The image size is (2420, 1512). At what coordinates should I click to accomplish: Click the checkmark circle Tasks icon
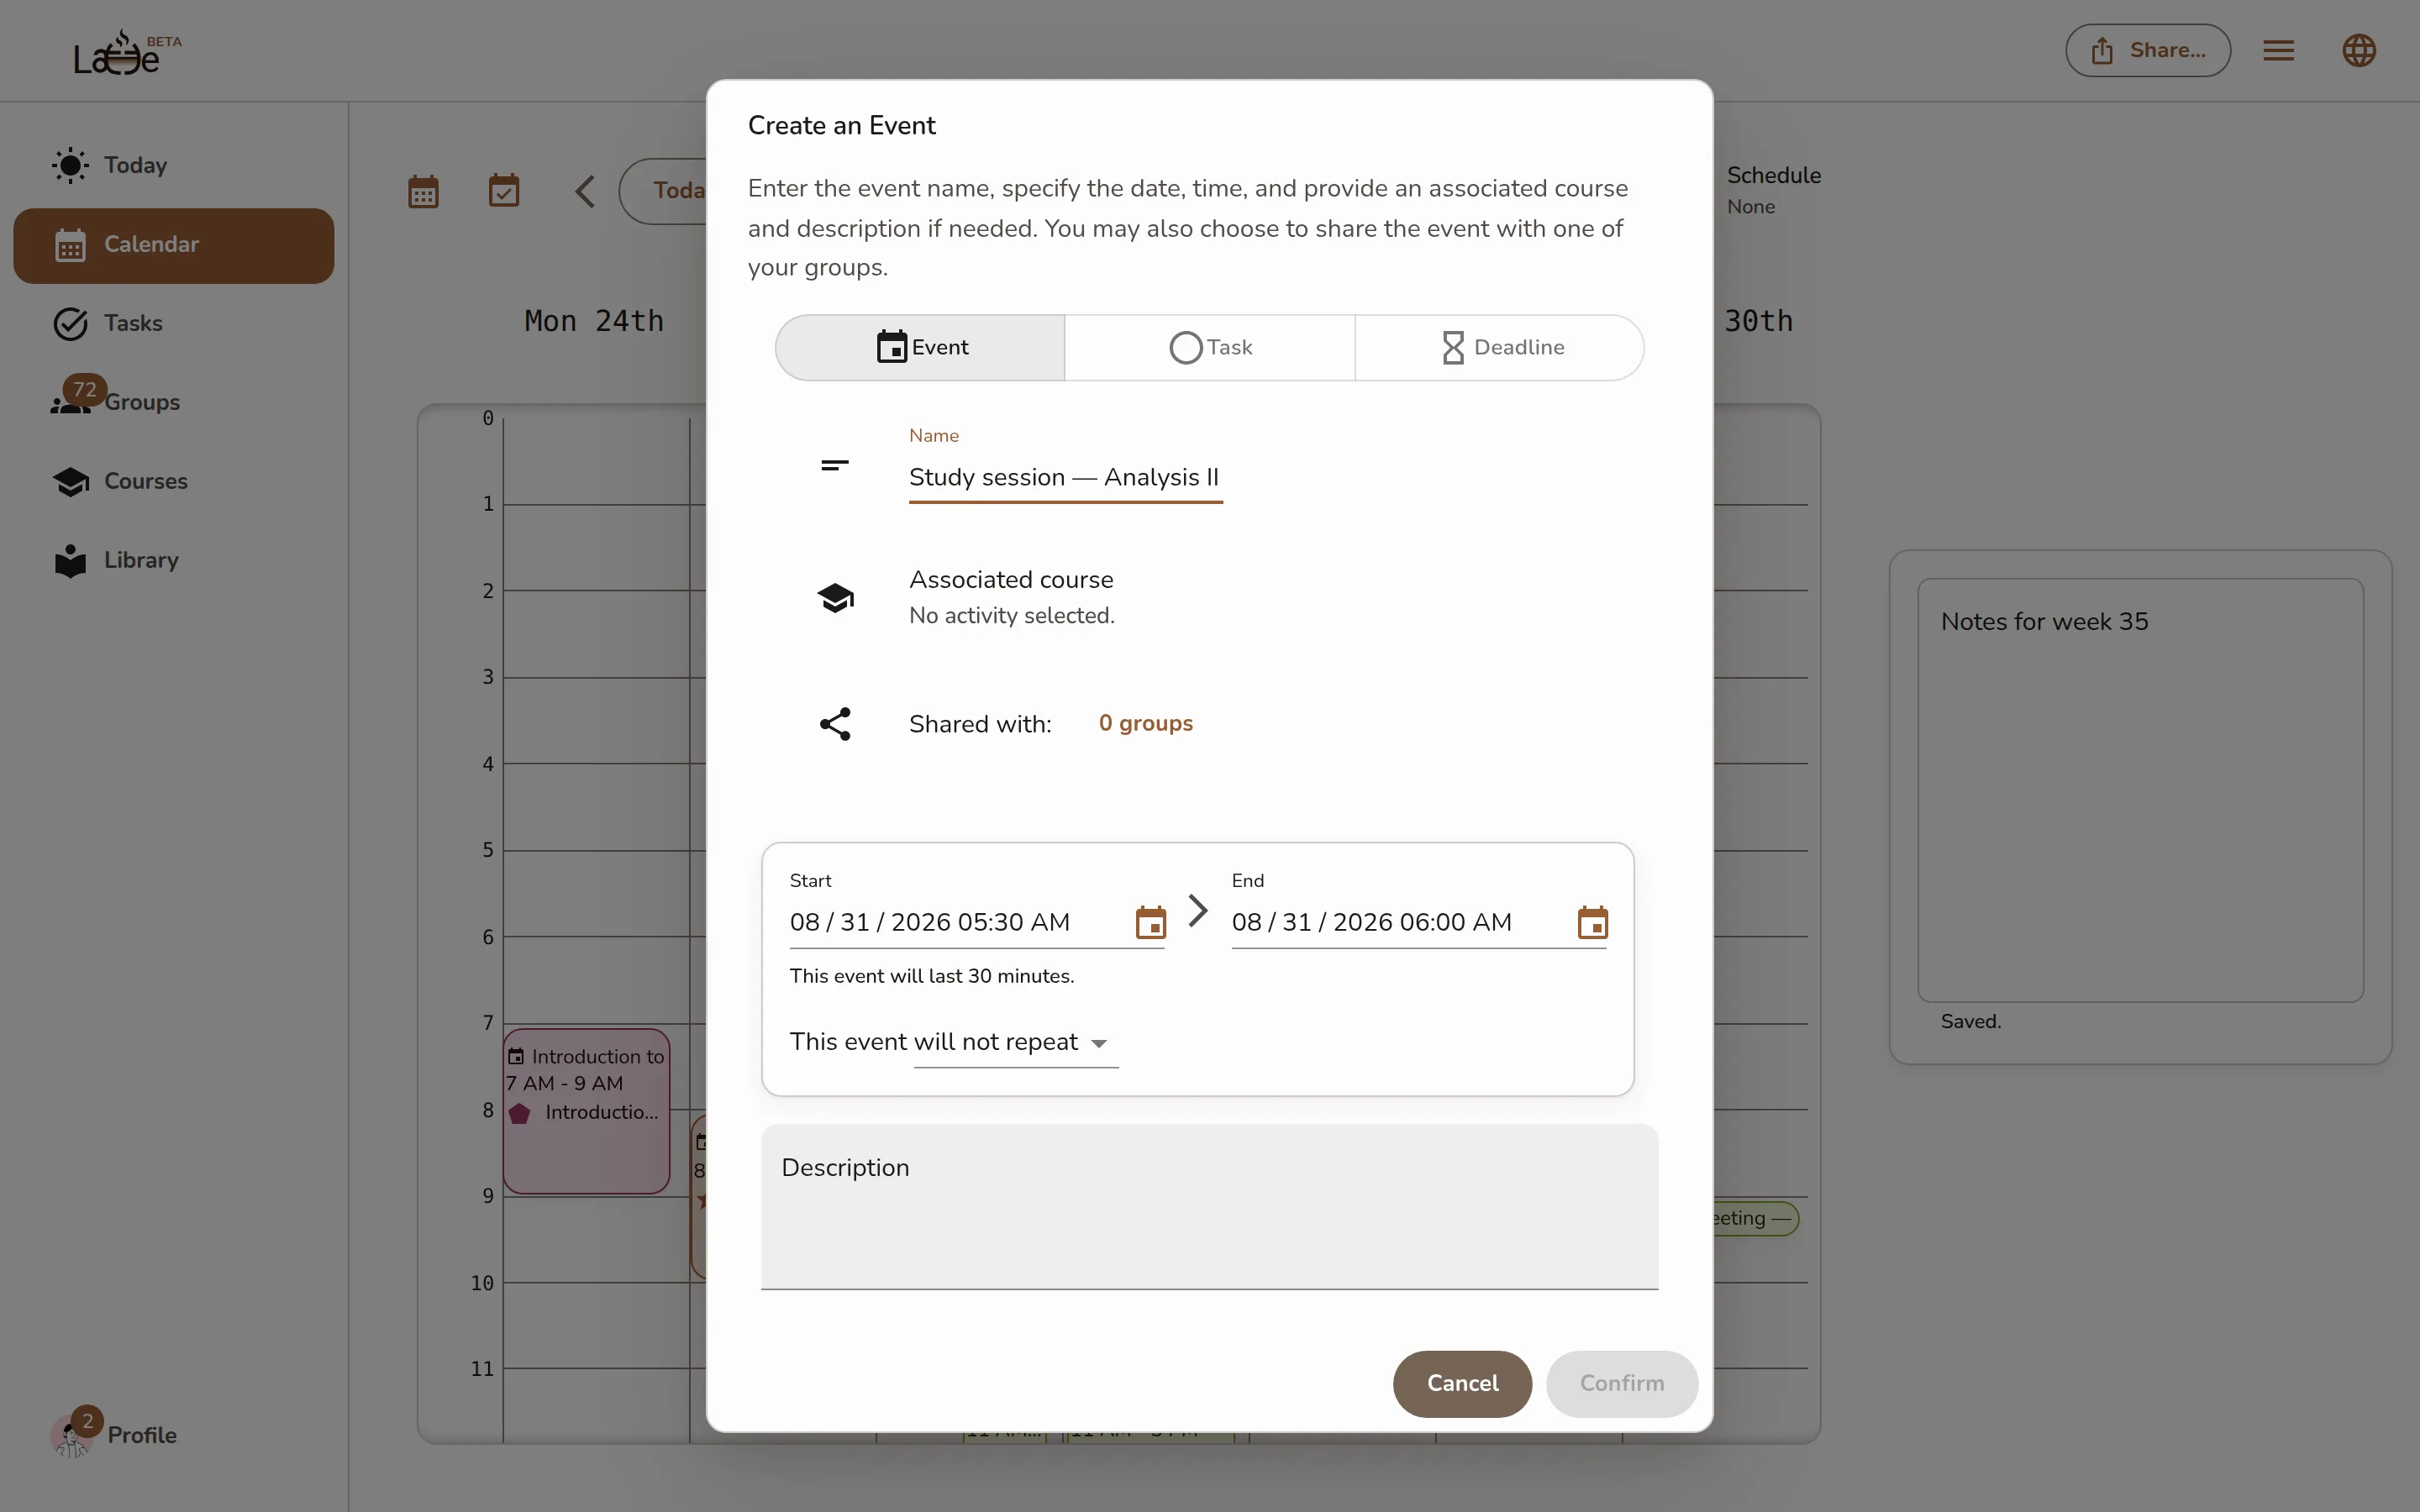pyautogui.click(x=70, y=324)
